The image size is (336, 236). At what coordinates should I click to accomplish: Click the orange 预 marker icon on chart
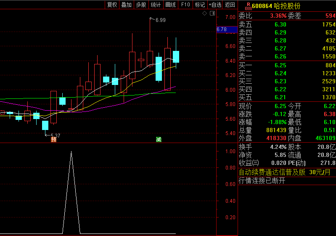[x=53, y=139]
